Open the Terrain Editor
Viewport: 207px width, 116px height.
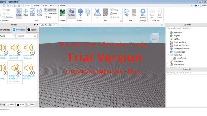click(x=62, y=13)
